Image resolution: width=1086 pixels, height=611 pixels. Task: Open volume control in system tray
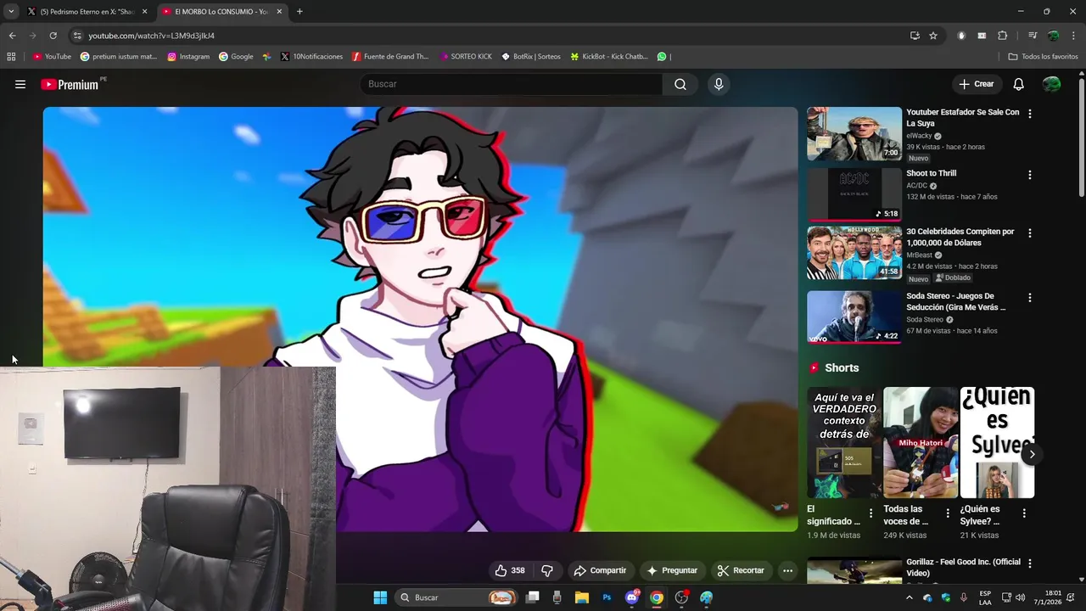pos(1020,597)
